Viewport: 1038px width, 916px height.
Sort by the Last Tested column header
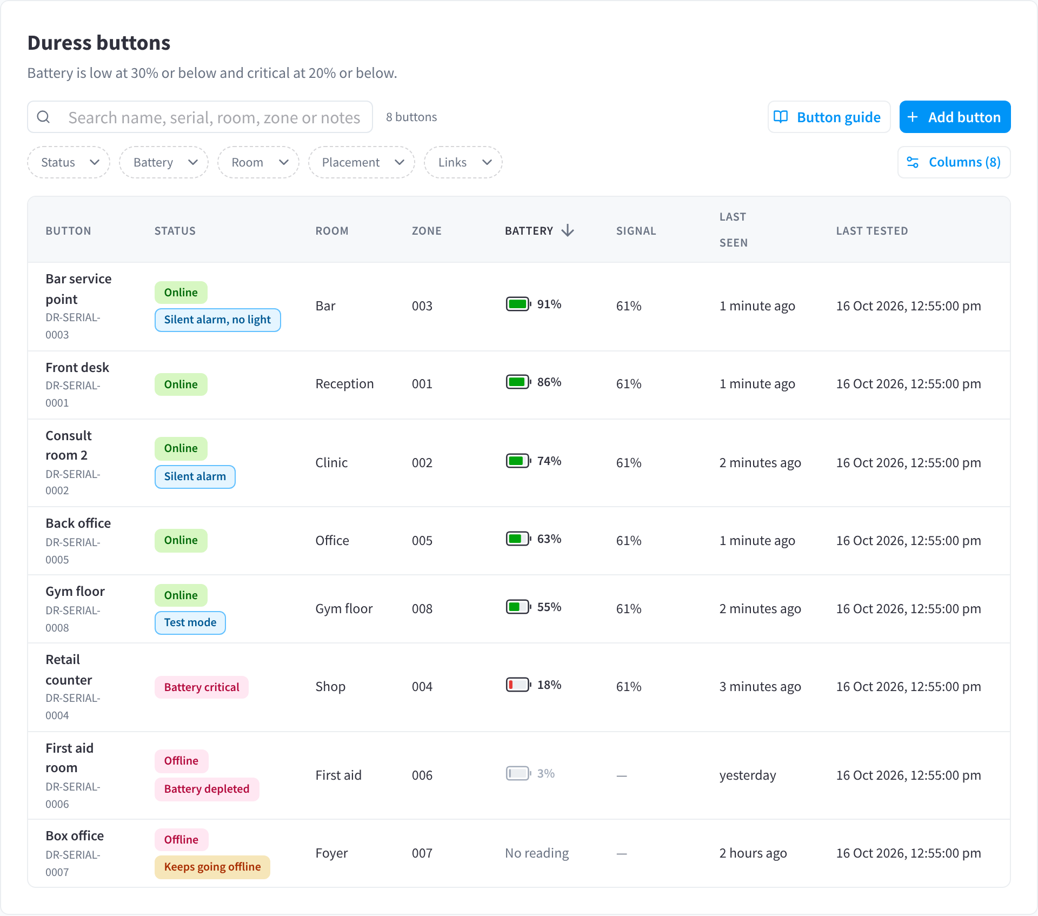[x=872, y=231]
